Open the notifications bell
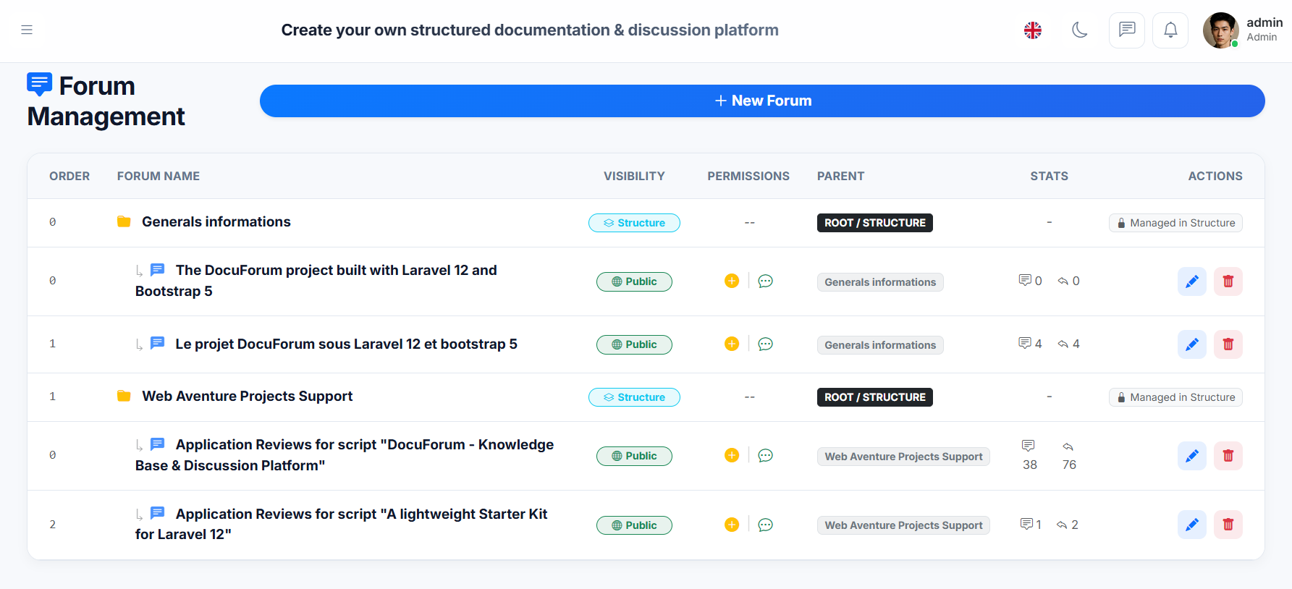The height and width of the screenshot is (589, 1292). click(x=1170, y=30)
